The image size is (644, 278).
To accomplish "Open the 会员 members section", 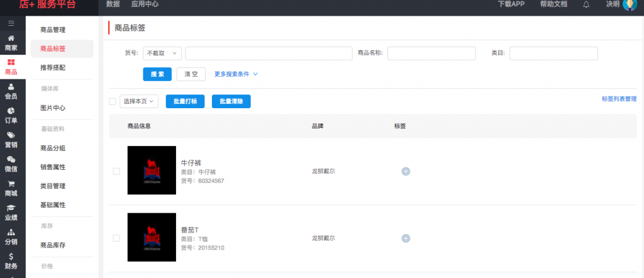I will coord(11,91).
